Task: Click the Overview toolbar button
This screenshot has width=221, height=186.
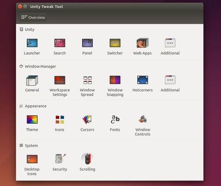Action: [x=33, y=18]
